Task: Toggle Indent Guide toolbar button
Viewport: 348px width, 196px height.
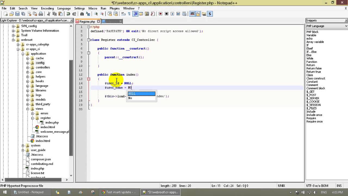Action: pos(135,14)
